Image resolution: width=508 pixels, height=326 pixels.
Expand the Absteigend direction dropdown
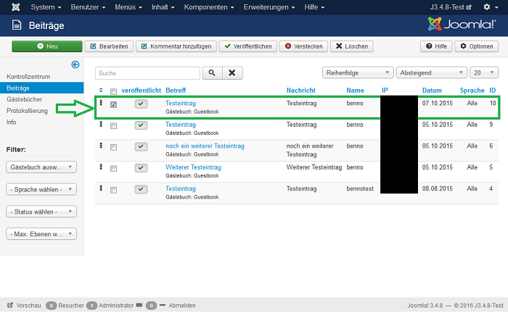point(431,73)
